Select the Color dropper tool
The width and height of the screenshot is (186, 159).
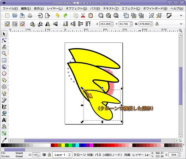[x=4, y=140]
